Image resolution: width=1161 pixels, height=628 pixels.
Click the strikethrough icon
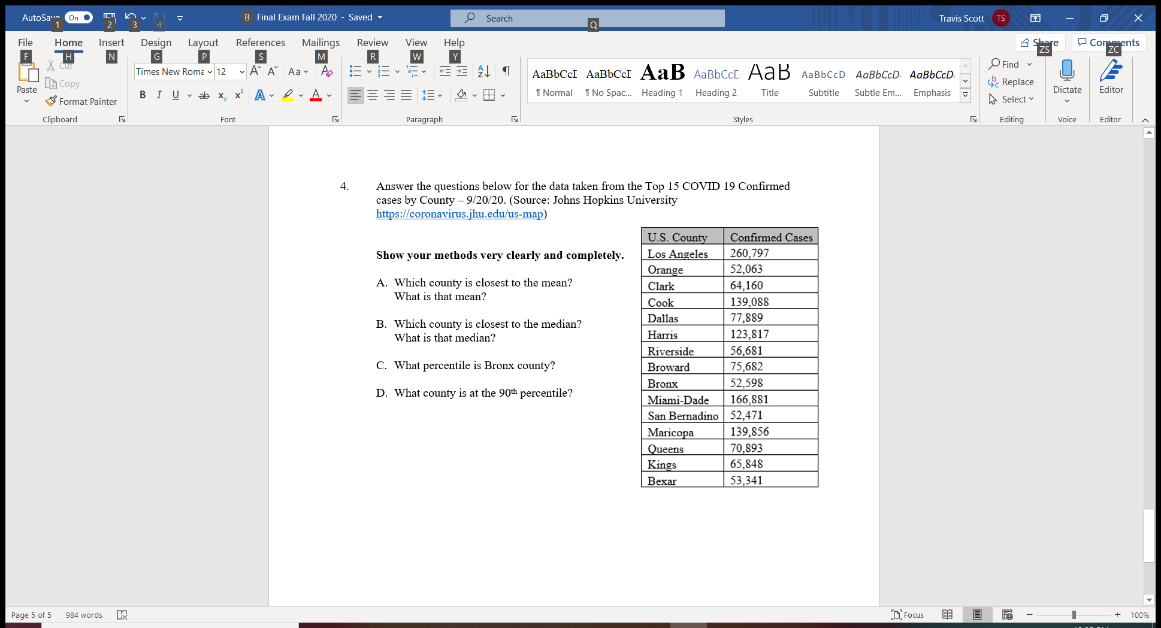[204, 95]
